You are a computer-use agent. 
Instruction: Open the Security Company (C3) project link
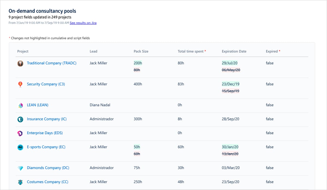coord(46,84)
